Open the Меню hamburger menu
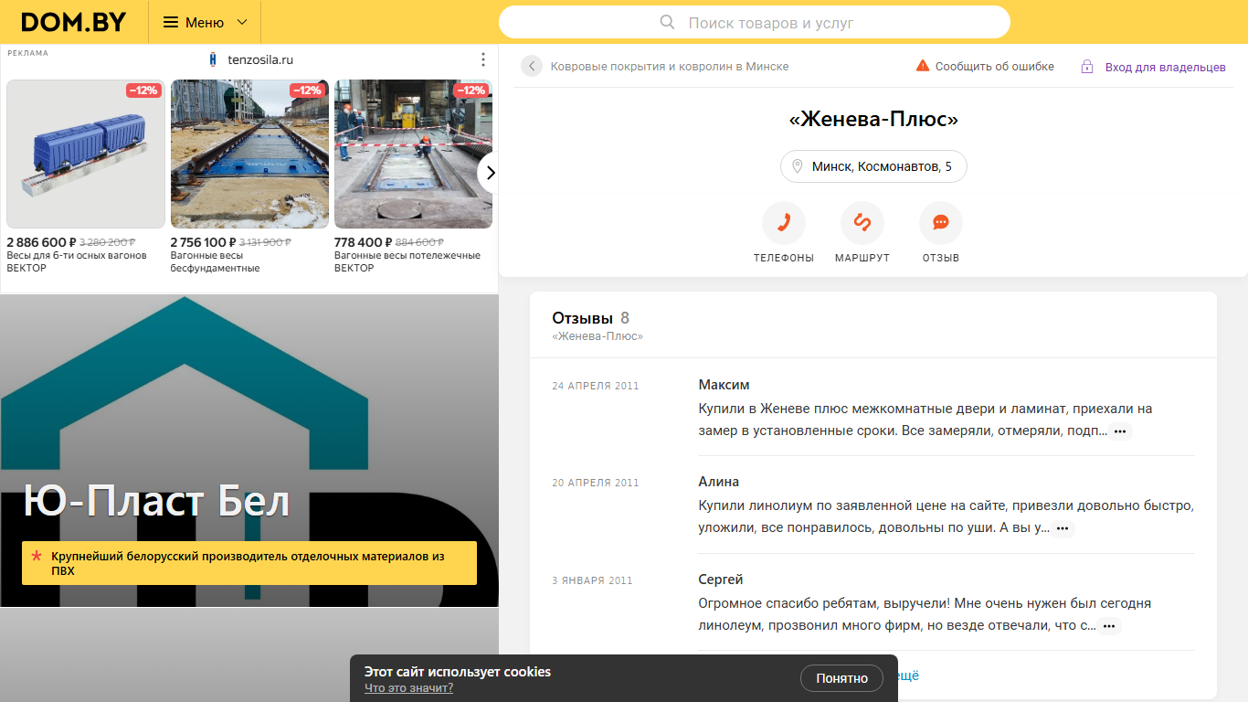This screenshot has width=1248, height=702. [205, 22]
